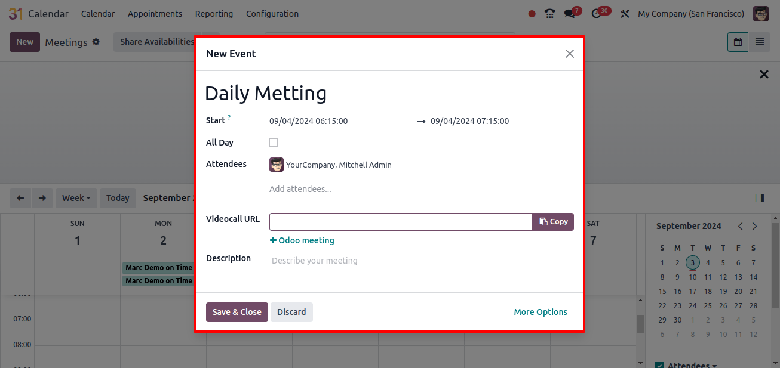Open the VoIP phone icon
Viewport: 780px width, 368px height.
(550, 14)
